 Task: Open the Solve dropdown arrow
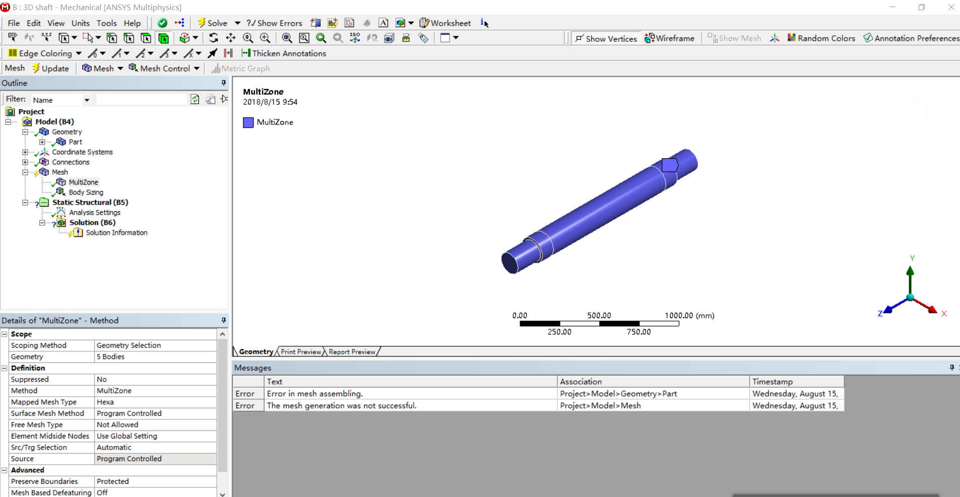(237, 23)
